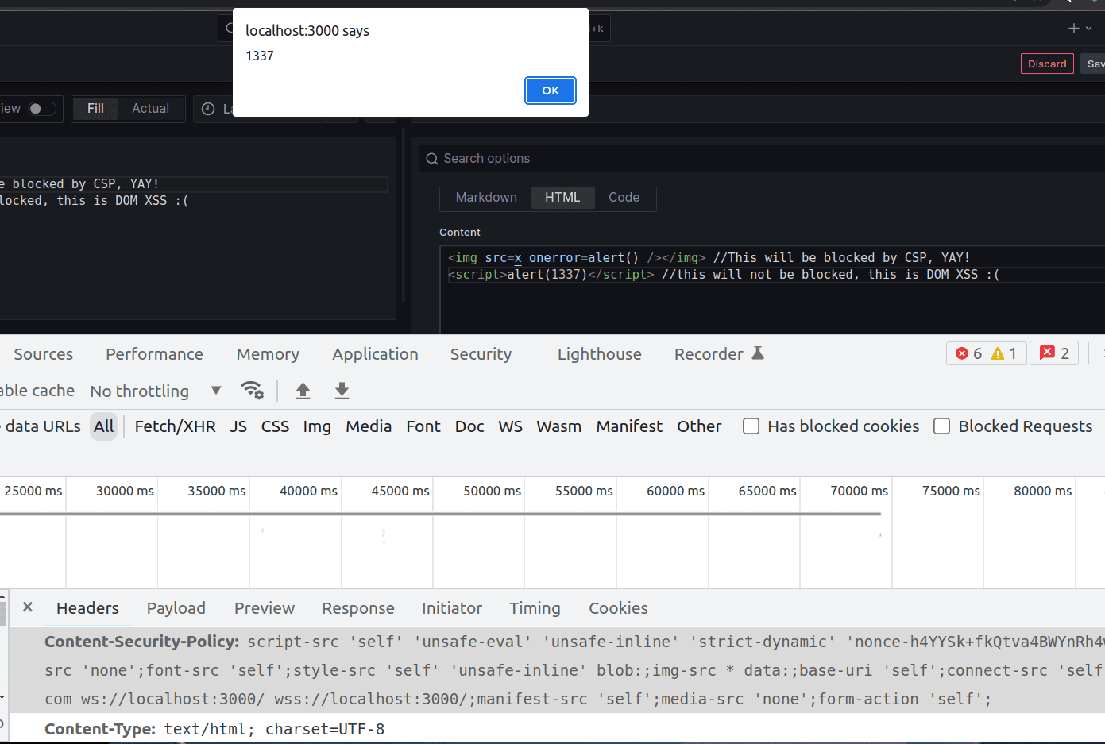Screen dimensions: 1105x744
Task: Toggle the view switch beside Fill
Action: [x=42, y=109]
